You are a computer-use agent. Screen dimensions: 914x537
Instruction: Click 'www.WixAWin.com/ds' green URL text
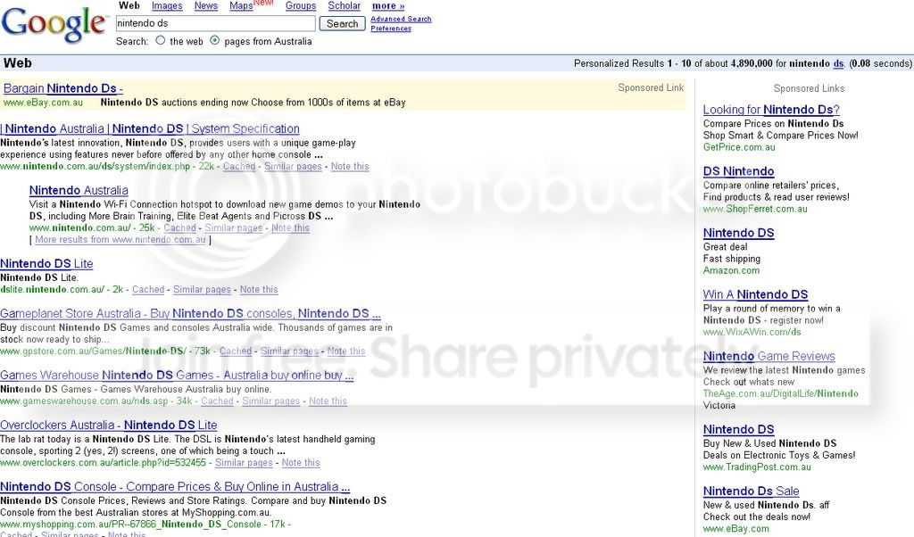pos(752,333)
